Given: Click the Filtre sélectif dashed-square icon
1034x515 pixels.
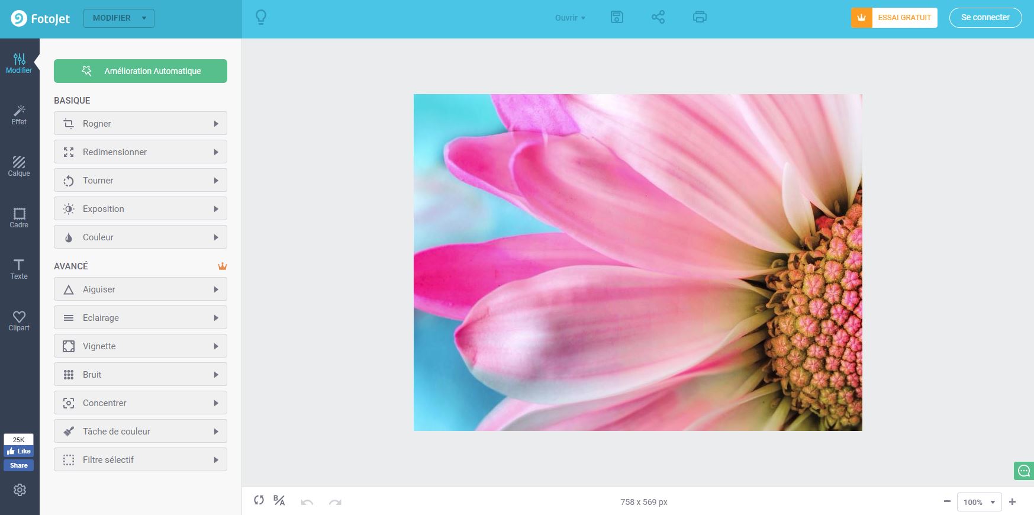Looking at the screenshot, I should coord(69,460).
